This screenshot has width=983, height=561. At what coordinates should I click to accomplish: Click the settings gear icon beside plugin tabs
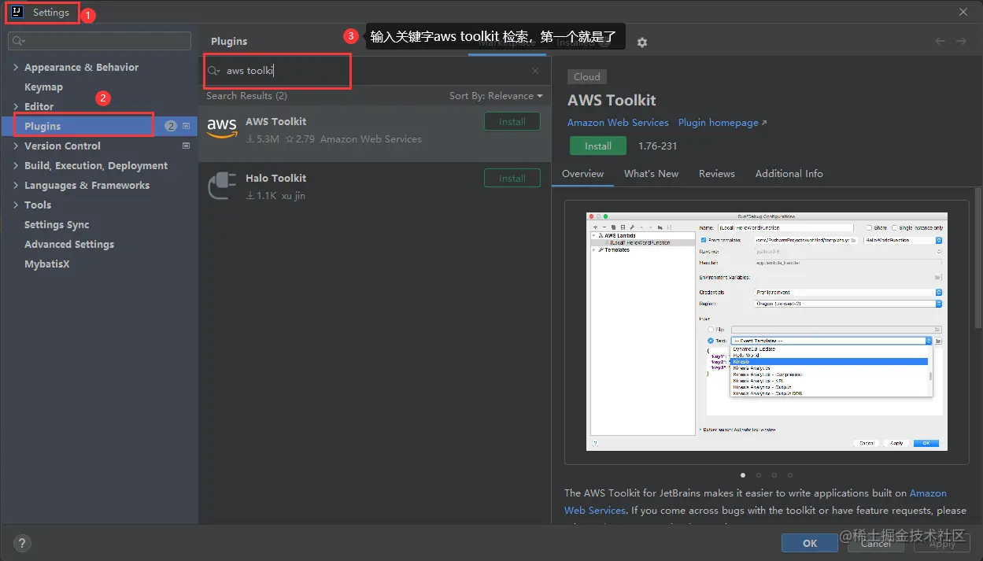coord(642,42)
